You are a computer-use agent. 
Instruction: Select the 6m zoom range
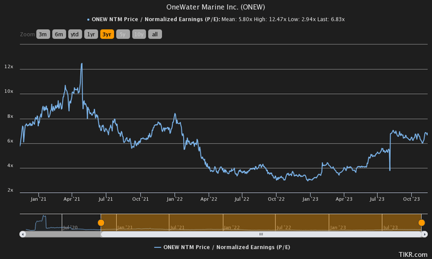point(59,34)
